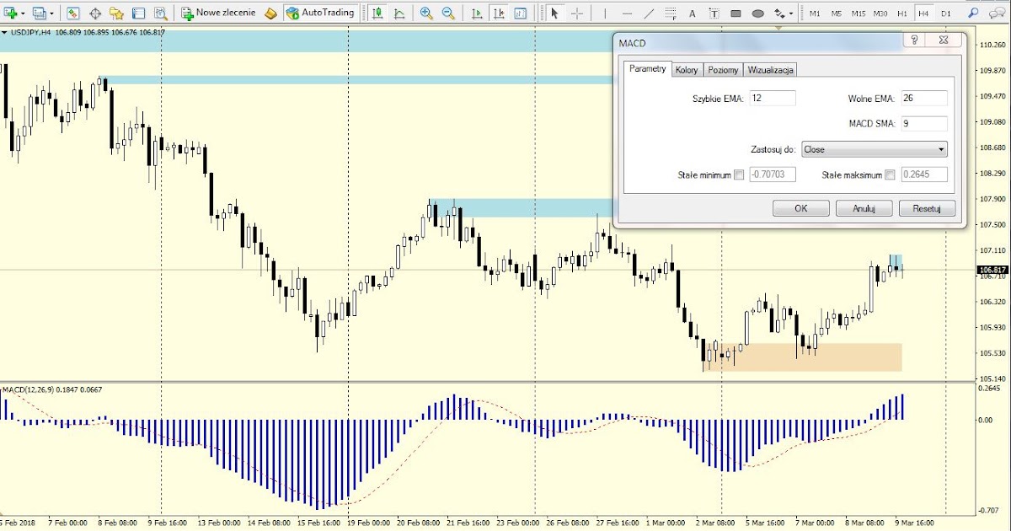Viewport: 1011px width, 531px height.
Task: Click the MACD(12,26,9) indicator label
Action: coord(52,389)
